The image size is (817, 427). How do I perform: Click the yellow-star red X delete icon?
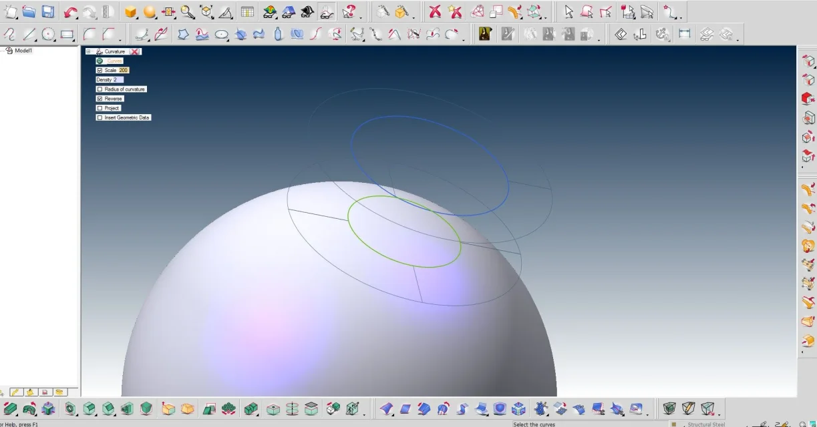point(455,12)
